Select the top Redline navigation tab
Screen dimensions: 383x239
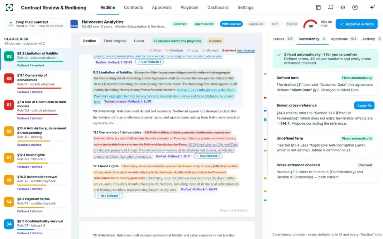pos(108,7)
